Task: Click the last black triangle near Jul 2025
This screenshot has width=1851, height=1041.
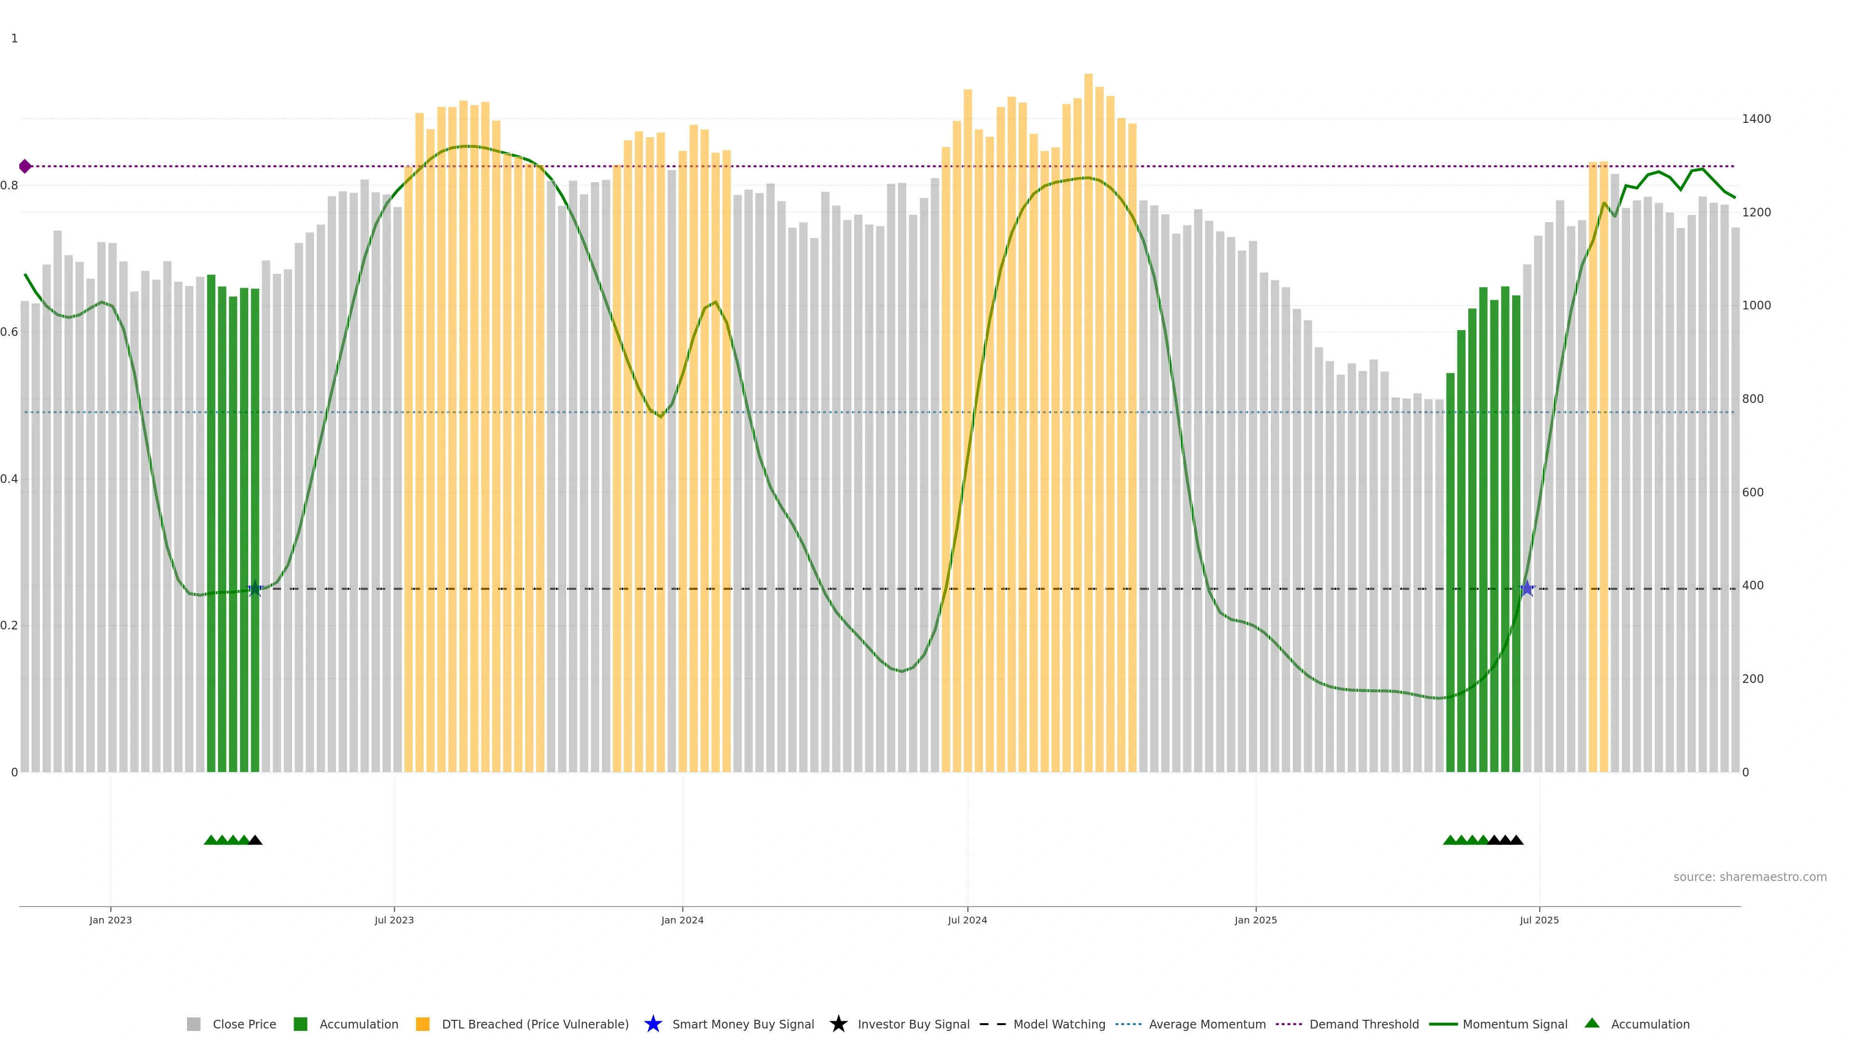Action: point(1516,840)
